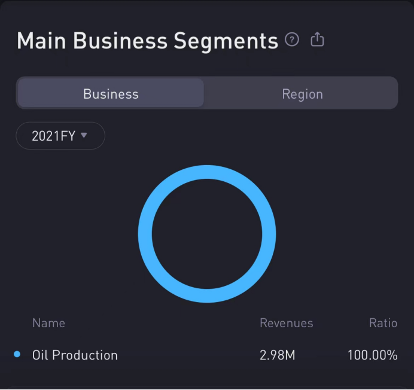Image resolution: width=414 pixels, height=390 pixels.
Task: Click the Ratio column header
Action: [383, 323]
